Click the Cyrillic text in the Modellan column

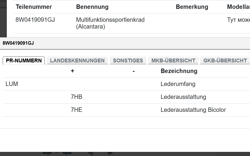pos(238,20)
